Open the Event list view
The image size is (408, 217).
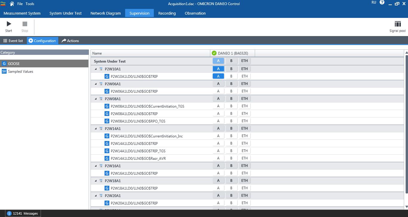(x=13, y=41)
